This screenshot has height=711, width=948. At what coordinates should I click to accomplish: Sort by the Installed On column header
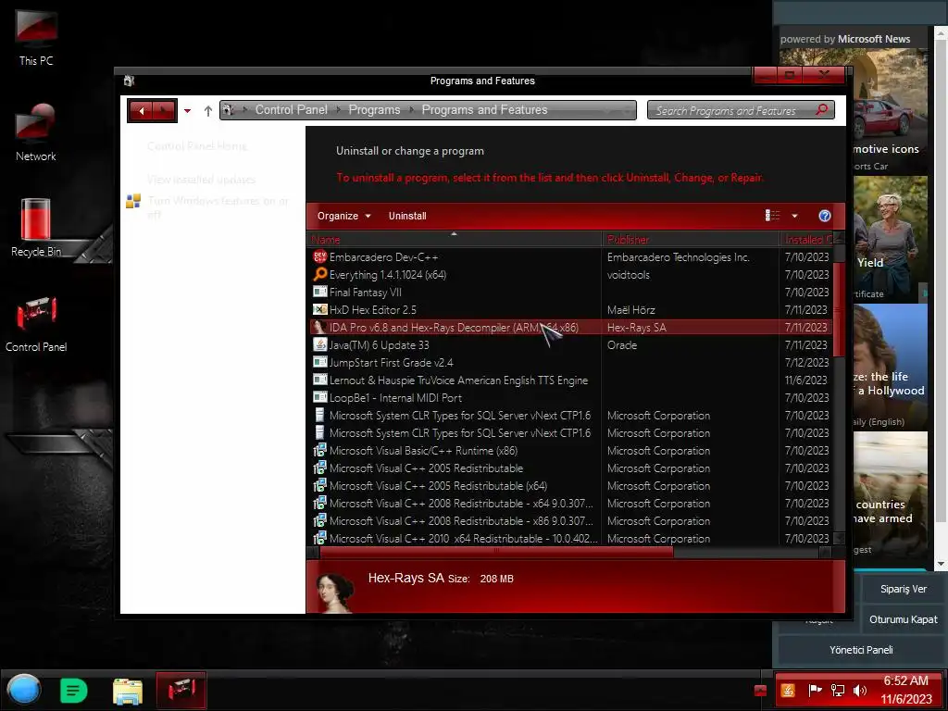click(x=806, y=240)
